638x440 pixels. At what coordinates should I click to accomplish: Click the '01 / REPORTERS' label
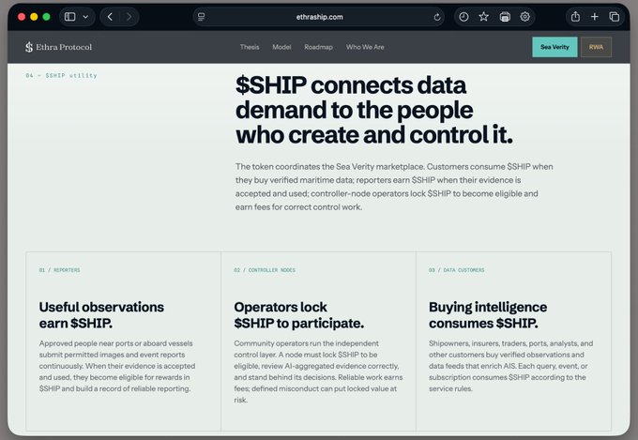60,270
